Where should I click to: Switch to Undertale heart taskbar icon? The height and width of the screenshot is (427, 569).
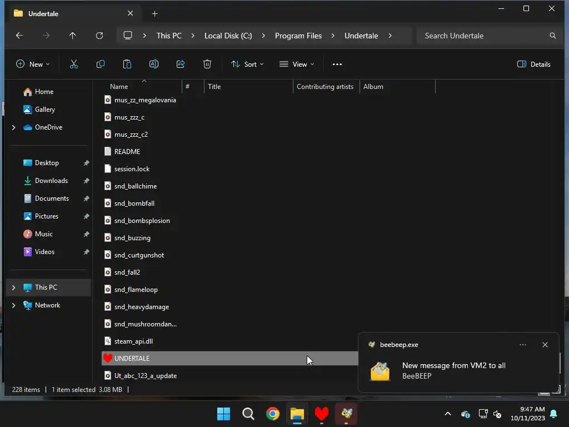[322, 414]
